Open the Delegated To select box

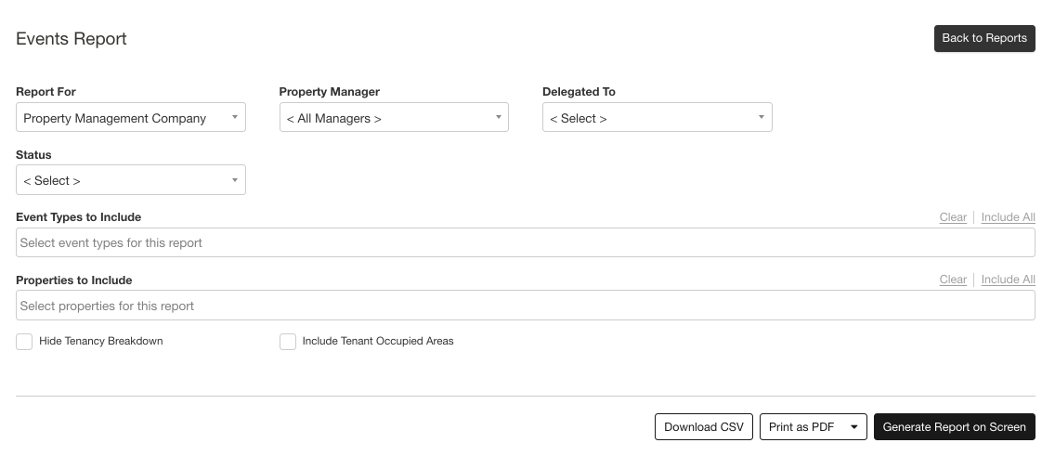pyautogui.click(x=657, y=118)
